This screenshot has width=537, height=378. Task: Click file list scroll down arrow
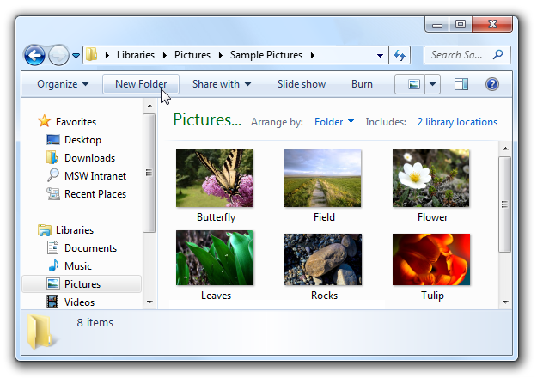point(505,302)
